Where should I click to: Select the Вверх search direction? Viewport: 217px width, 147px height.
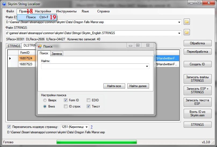(x=45, y=100)
